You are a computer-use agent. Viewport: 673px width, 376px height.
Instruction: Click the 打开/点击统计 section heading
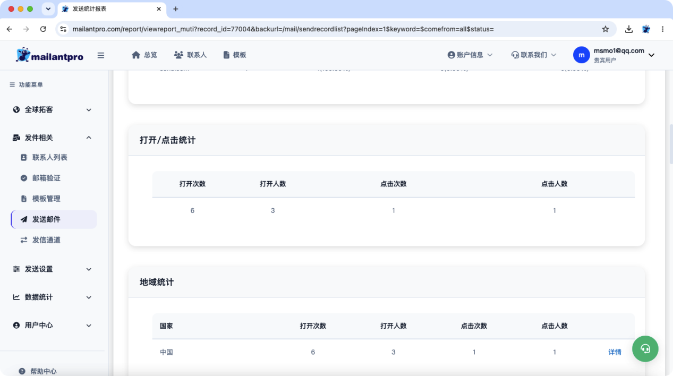point(167,140)
